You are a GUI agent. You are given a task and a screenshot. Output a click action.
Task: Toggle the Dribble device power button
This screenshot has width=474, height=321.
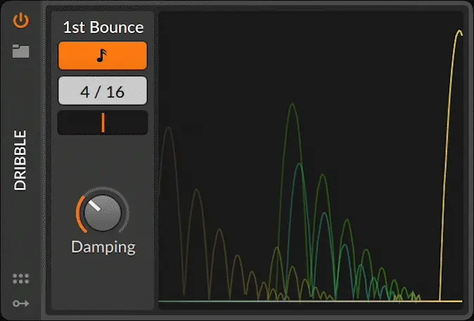pos(21,20)
